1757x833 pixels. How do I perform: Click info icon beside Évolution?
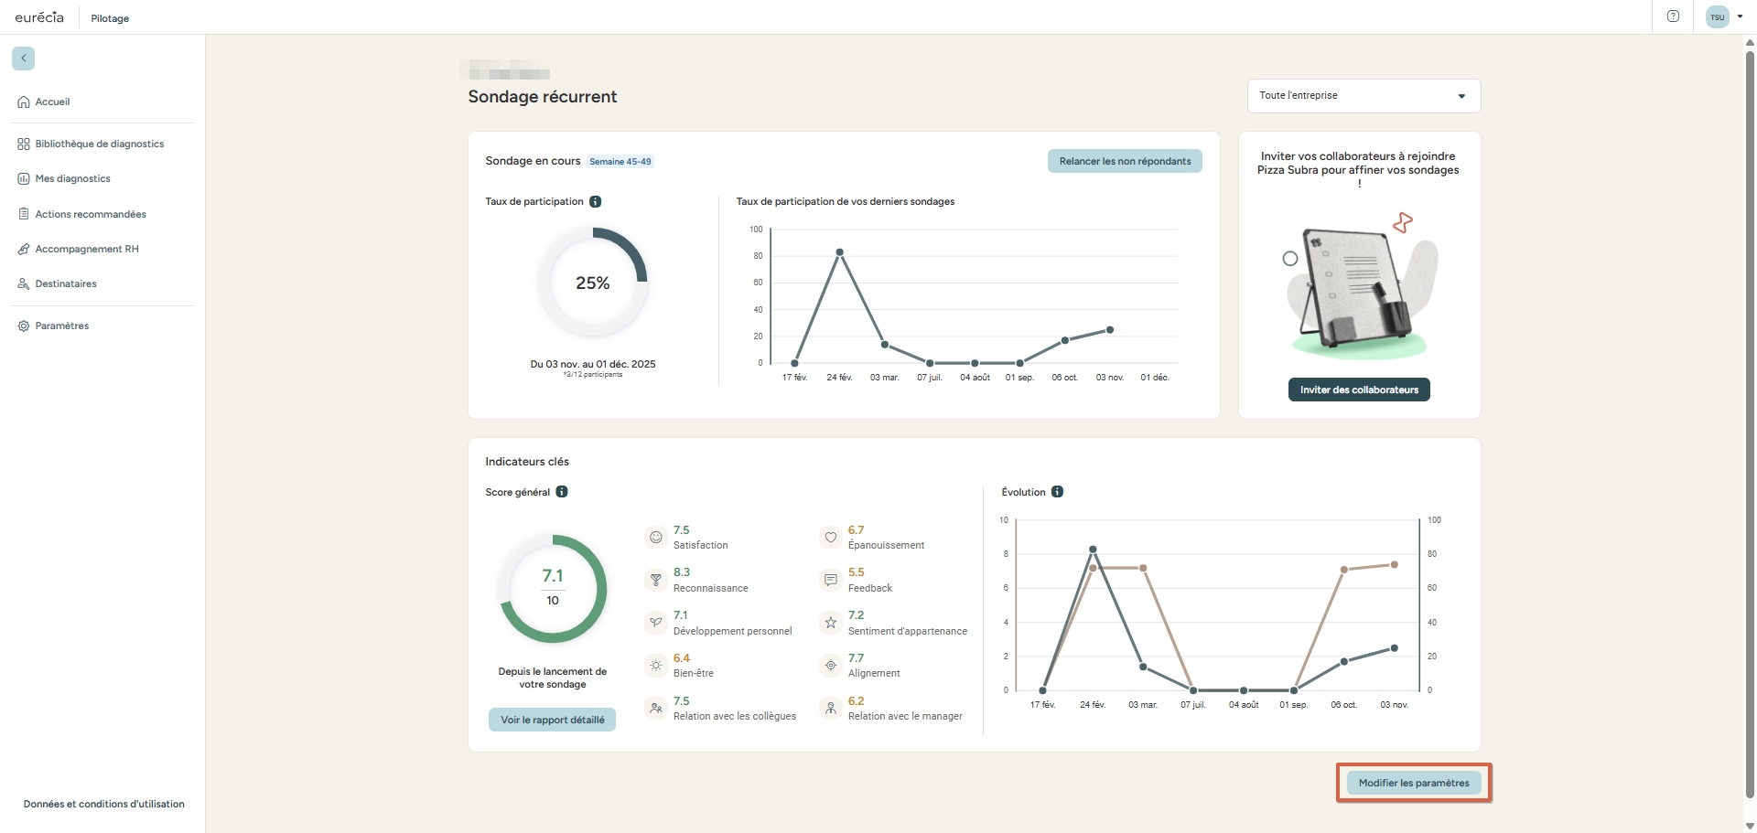click(x=1057, y=492)
